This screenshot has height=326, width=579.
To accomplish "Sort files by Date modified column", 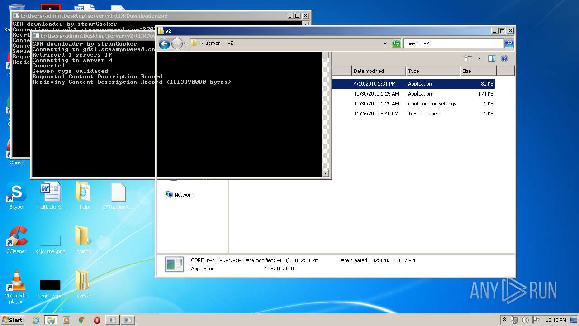I will point(379,71).
